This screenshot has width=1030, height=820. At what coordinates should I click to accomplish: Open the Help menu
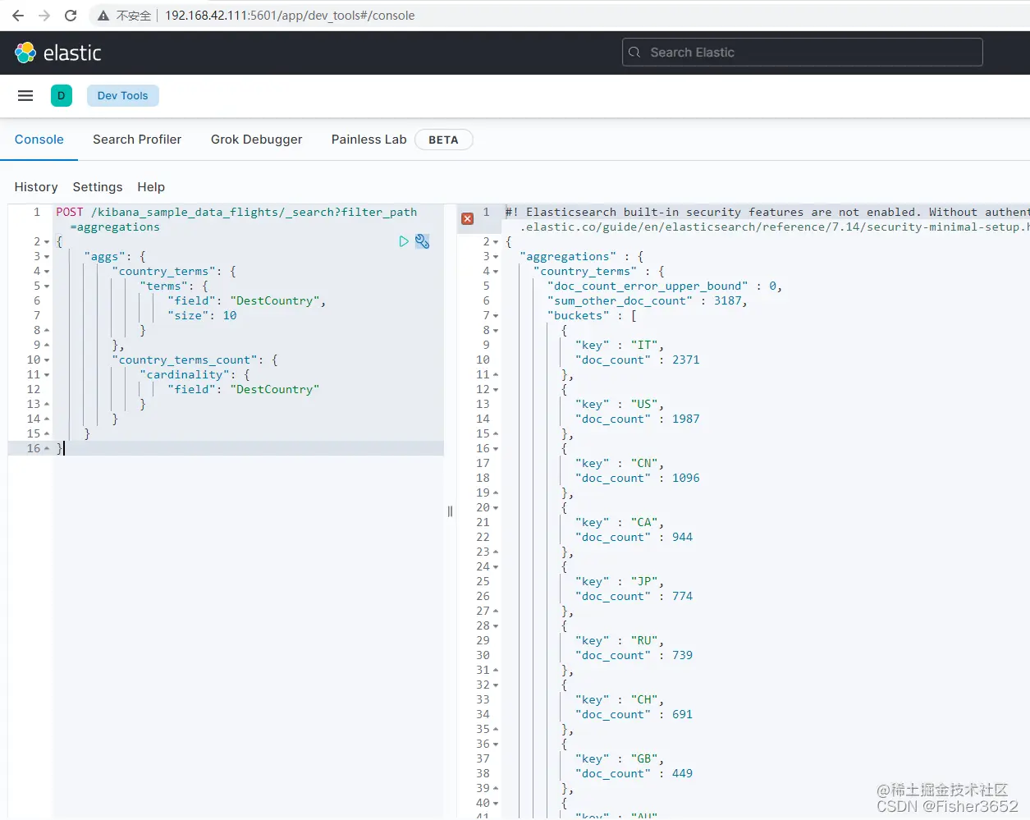151,187
